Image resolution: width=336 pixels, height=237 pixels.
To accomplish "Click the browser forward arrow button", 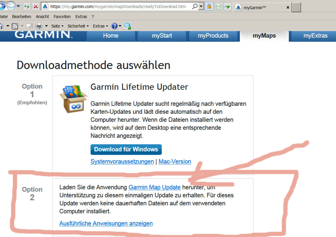I will pos(11,6).
